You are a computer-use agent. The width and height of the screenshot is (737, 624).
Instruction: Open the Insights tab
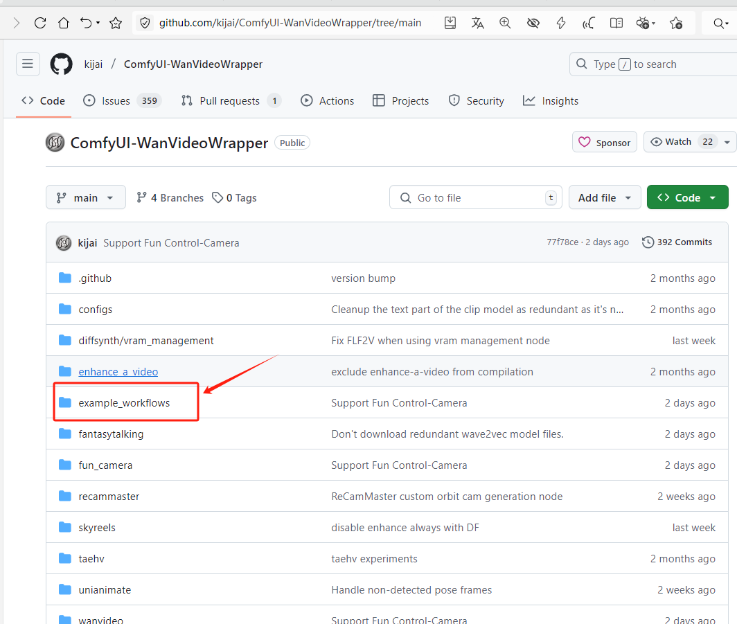(x=551, y=100)
